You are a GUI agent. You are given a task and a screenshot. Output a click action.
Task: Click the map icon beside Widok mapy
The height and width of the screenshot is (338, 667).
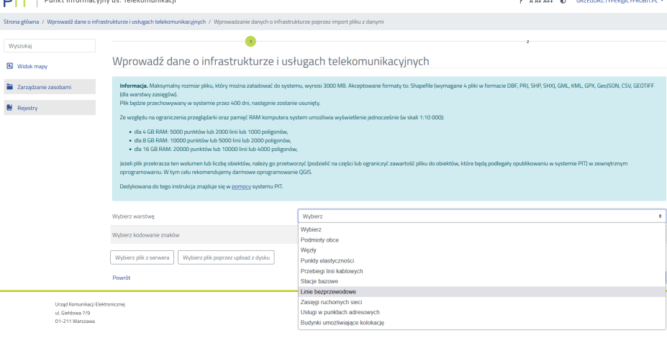[10, 66]
